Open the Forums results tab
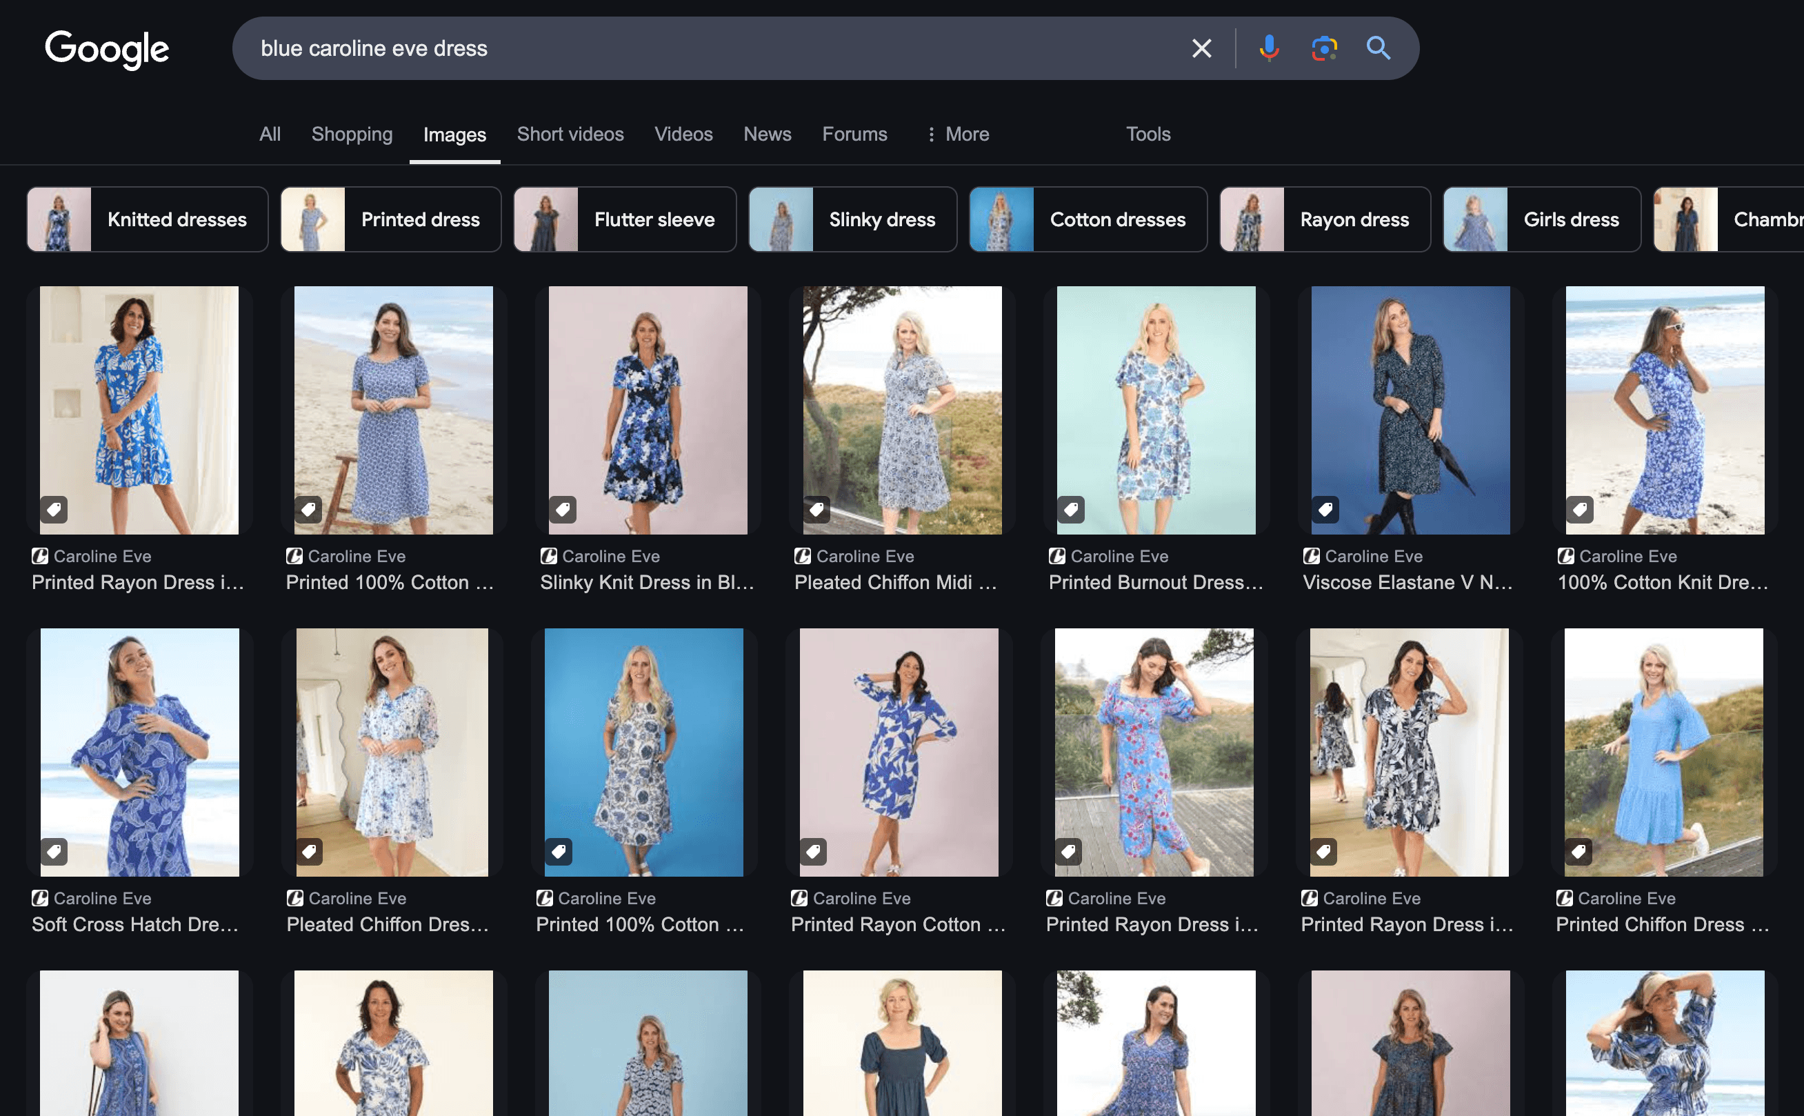Viewport: 1804px width, 1116px height. (854, 134)
